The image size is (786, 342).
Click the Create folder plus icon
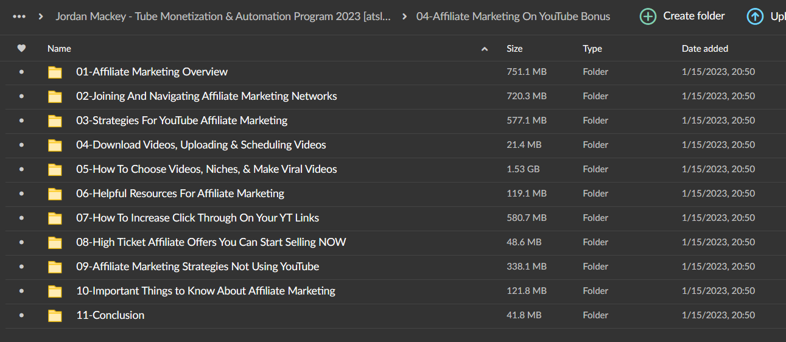click(x=648, y=16)
